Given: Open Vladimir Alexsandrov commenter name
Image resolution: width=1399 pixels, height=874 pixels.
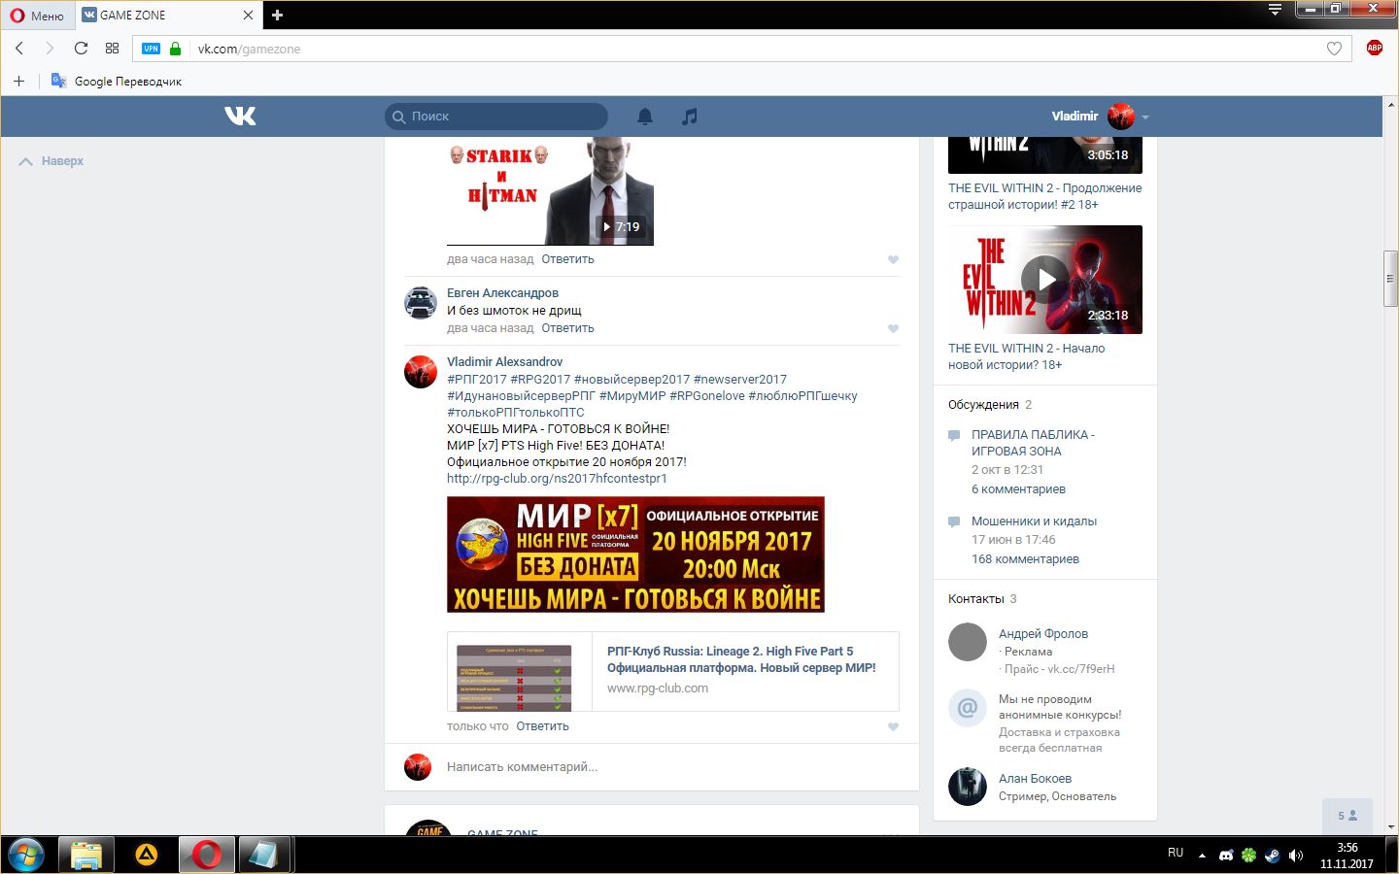Looking at the screenshot, I should click(504, 362).
